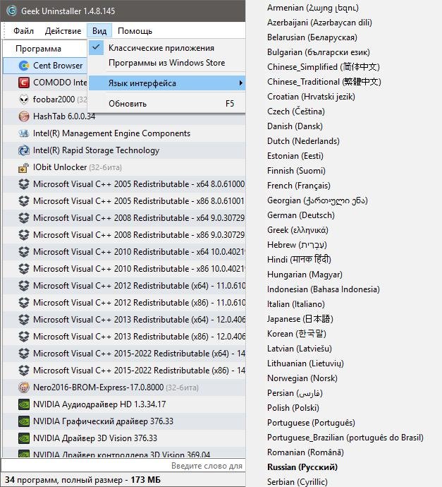Click the NVIDIA Аудиодрайвер HD icon
The width and height of the screenshot is (442, 487).
[x=23, y=404]
